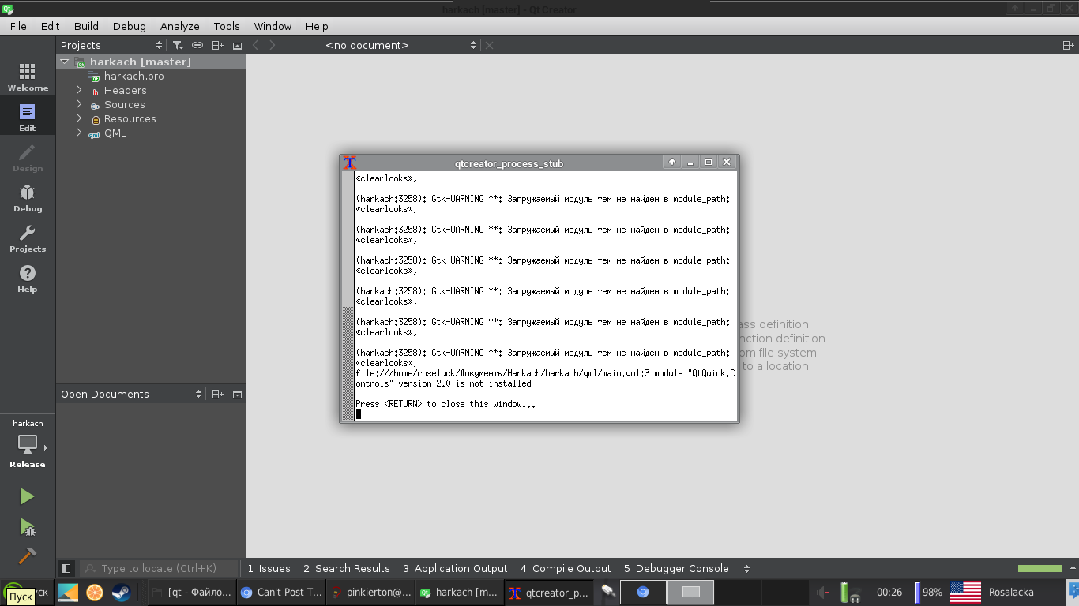Switch to Debug mode

(28, 198)
